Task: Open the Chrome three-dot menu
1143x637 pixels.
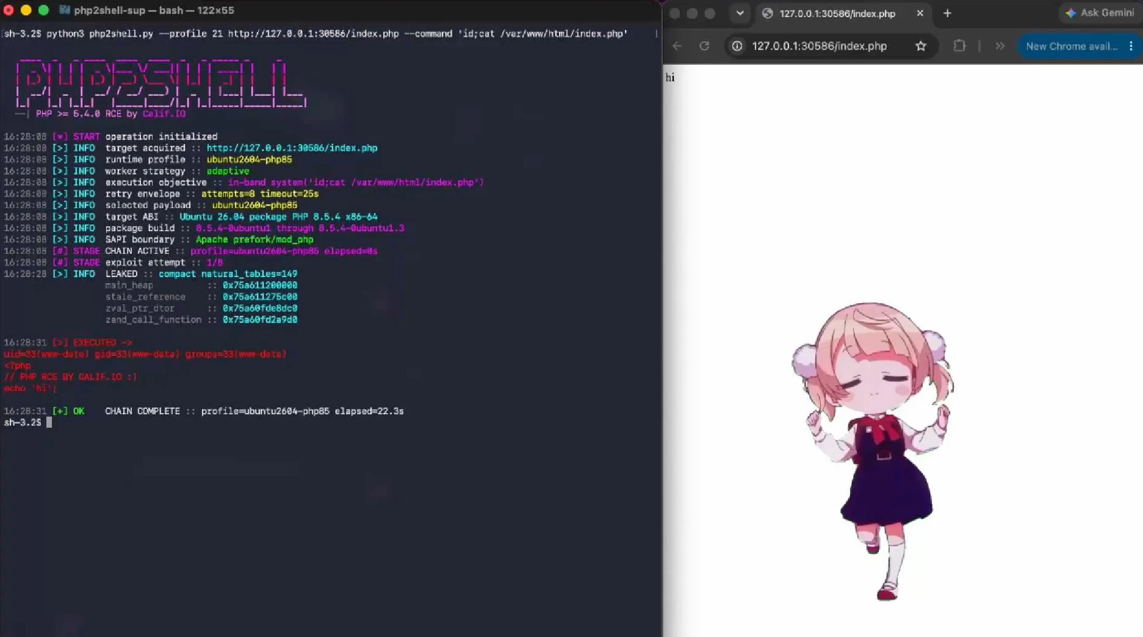Action: [x=1131, y=46]
